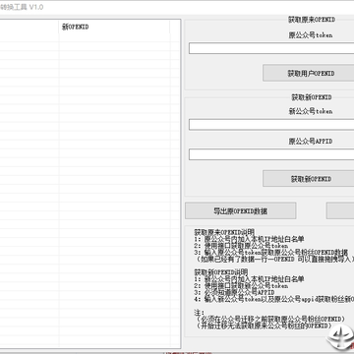Click the 注: note heading
The image size is (354, 354).
[x=199, y=313]
